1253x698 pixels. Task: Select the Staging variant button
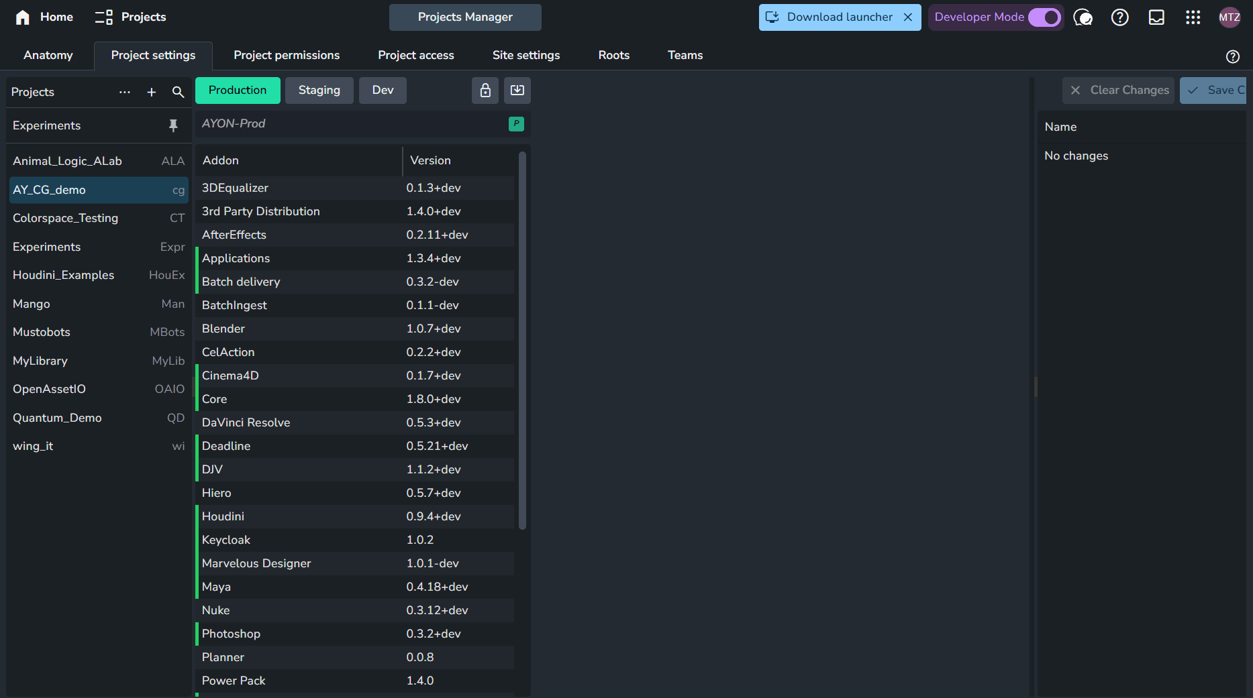pos(319,91)
